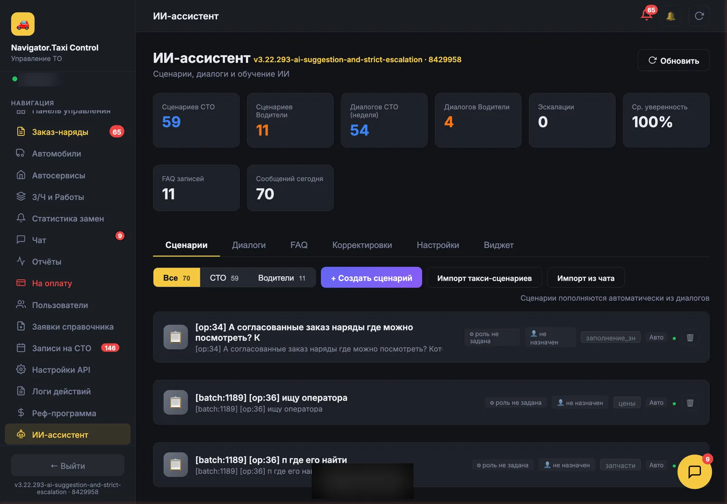The height and width of the screenshot is (504, 727).
Task: Click the 'цены' tag on 'ищу оператора' scenario
Action: (627, 403)
